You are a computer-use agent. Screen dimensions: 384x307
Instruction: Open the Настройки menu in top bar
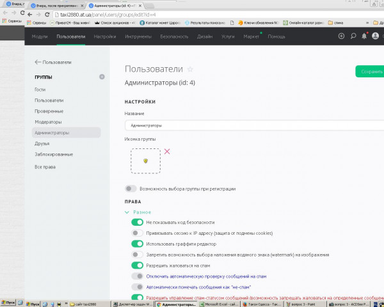point(104,36)
